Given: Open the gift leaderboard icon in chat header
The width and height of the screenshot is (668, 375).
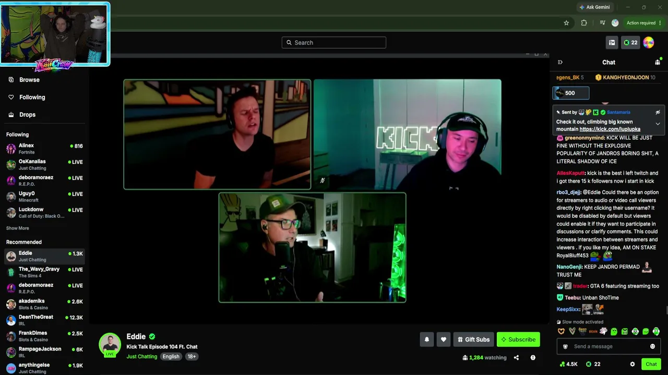Looking at the screenshot, I should pos(658,63).
